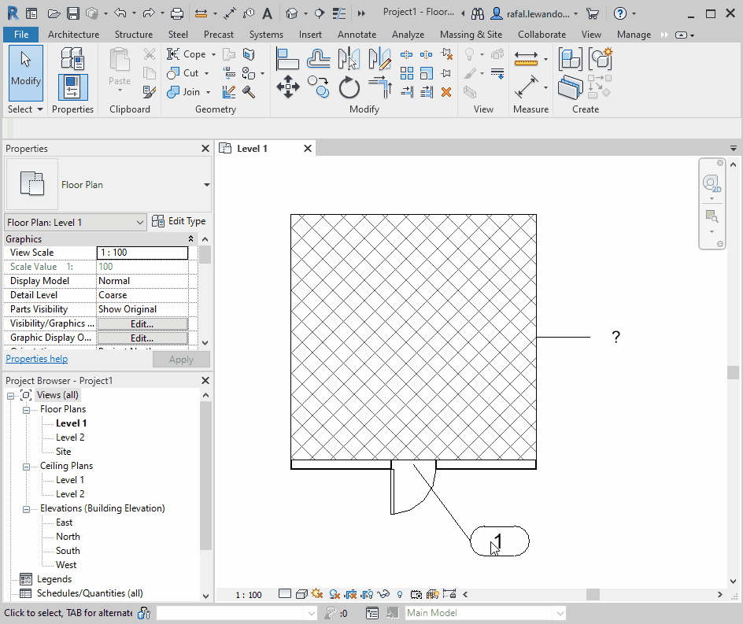Click the Demolish hammer icon
Viewport: 743px width, 624px height.
(250, 92)
